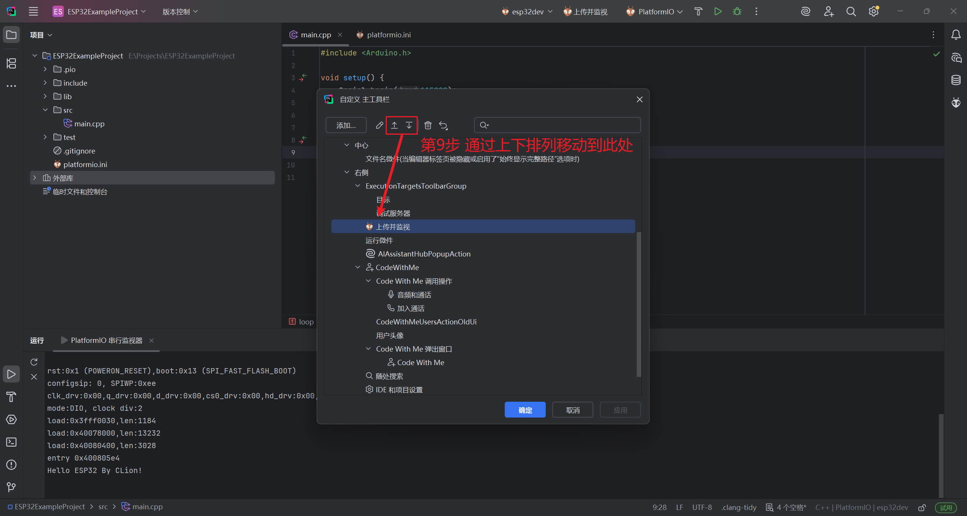Click the 添加... button
Screen dimensions: 967x516
(346, 125)
